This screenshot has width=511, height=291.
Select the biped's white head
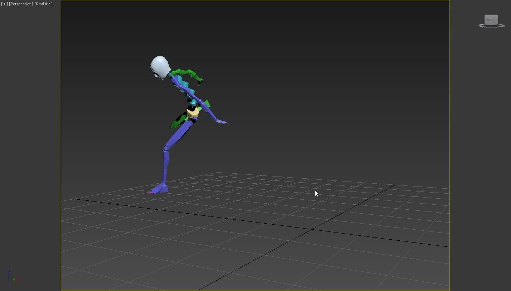(x=160, y=67)
